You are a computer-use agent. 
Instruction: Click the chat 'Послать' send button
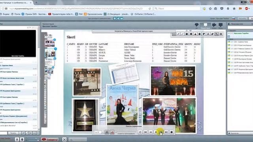[13, 133]
